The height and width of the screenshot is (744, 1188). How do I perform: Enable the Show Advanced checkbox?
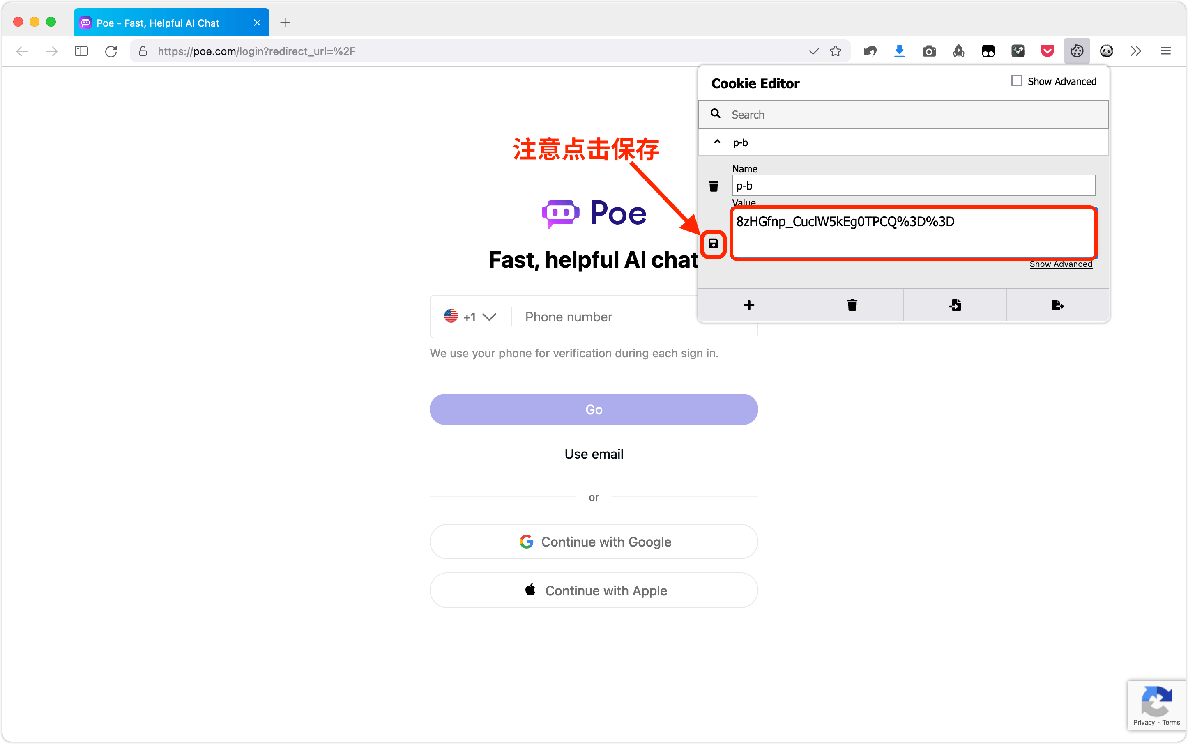point(1016,81)
